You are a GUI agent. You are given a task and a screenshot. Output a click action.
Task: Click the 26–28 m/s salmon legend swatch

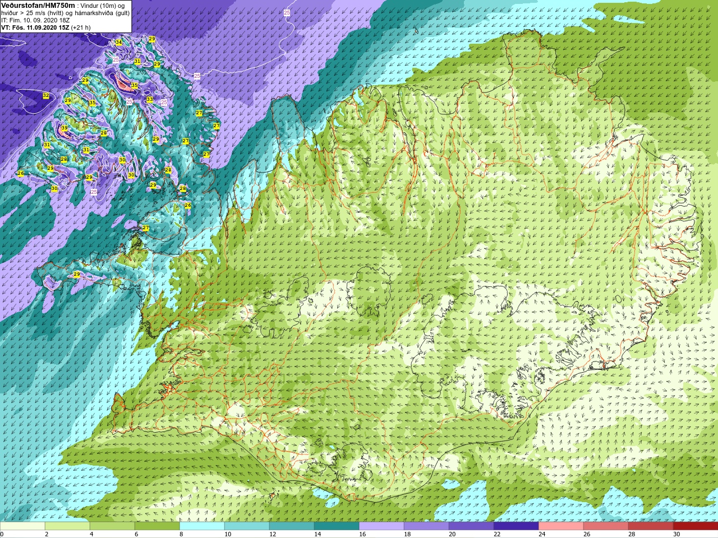tap(606, 526)
